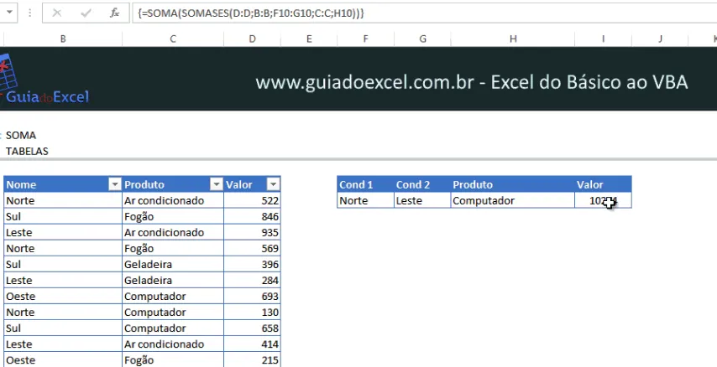Viewport: 717px width, 367px height.
Task: Select the cell with value 846
Action: pyautogui.click(x=252, y=216)
